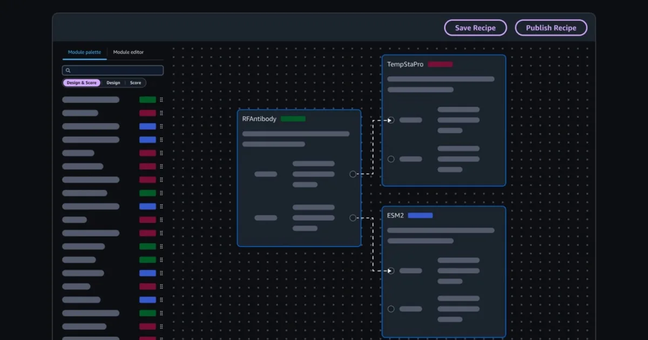Image resolution: width=648 pixels, height=340 pixels.
Task: Click RFAntibody's lower output port
Action: (353, 218)
